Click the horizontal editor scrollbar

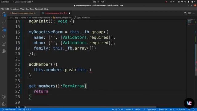(x=90, y=107)
